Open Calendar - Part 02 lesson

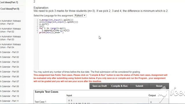click(10, 57)
